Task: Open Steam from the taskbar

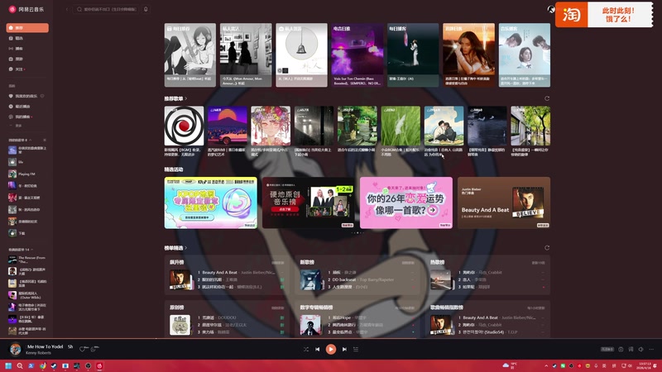Action: tap(54, 365)
